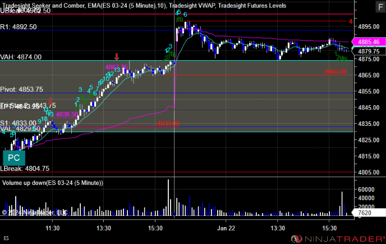
Task: Click the 60000 volume axis label
Action: click(x=366, y=189)
